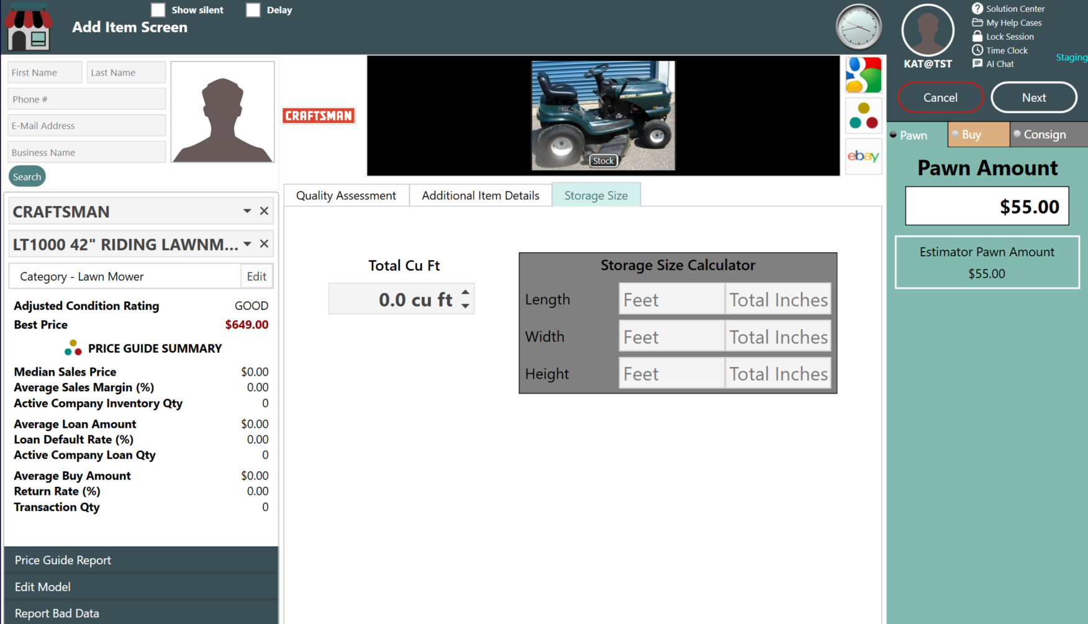
Task: Click the Height Feet field
Action: [671, 373]
